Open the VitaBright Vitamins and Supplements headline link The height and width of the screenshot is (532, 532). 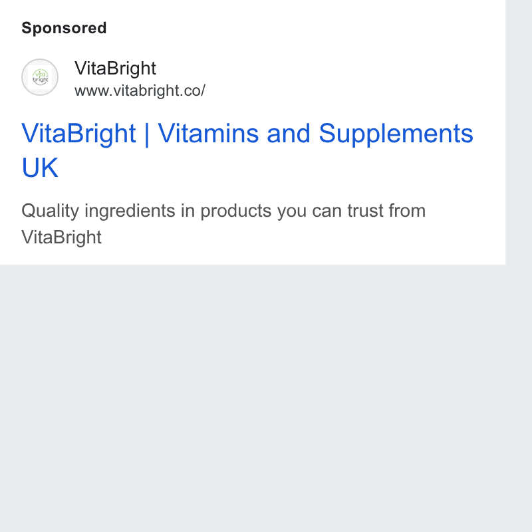tap(247, 150)
